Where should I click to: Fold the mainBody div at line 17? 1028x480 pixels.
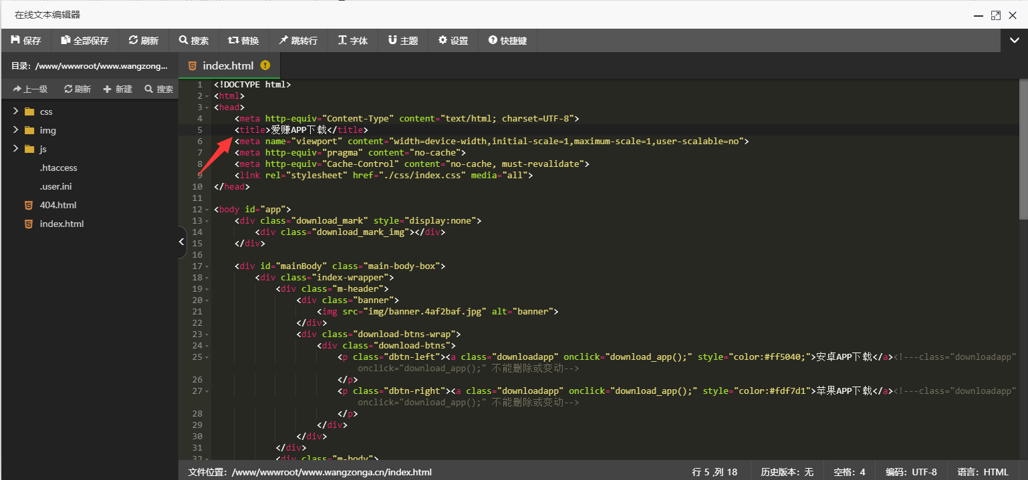point(207,266)
